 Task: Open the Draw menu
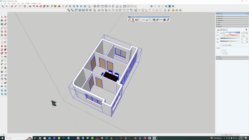point(18,3)
